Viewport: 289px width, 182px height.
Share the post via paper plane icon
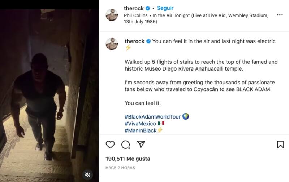[141, 145]
